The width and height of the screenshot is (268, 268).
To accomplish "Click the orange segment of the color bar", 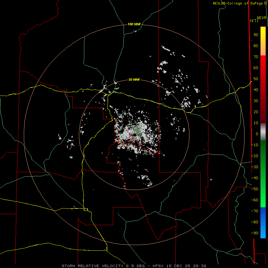I will [x=263, y=50].
